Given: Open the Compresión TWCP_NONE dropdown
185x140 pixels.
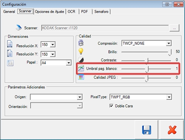Looking at the screenshot, I should [168, 43].
